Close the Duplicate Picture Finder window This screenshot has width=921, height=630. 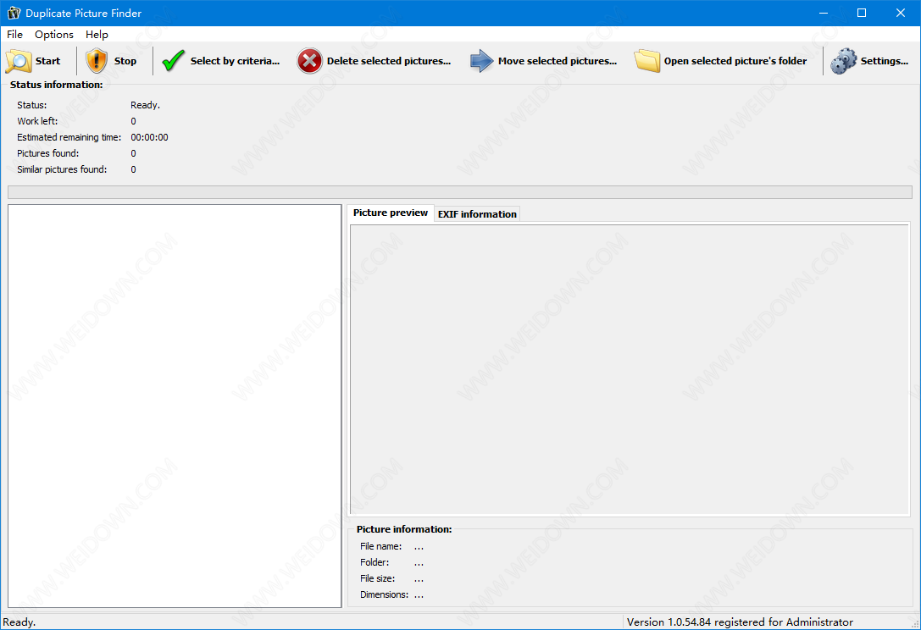coord(901,13)
